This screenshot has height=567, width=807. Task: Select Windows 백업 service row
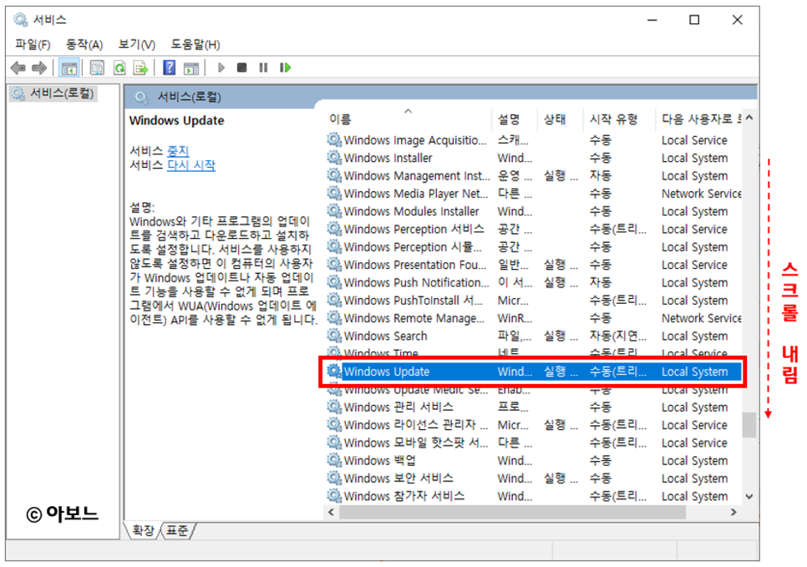click(534, 460)
